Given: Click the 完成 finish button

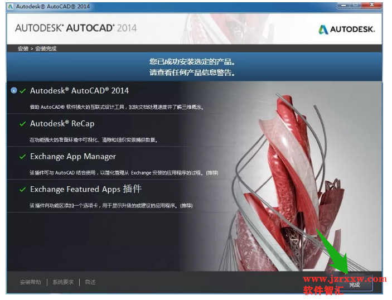Looking at the screenshot, I should 355,285.
